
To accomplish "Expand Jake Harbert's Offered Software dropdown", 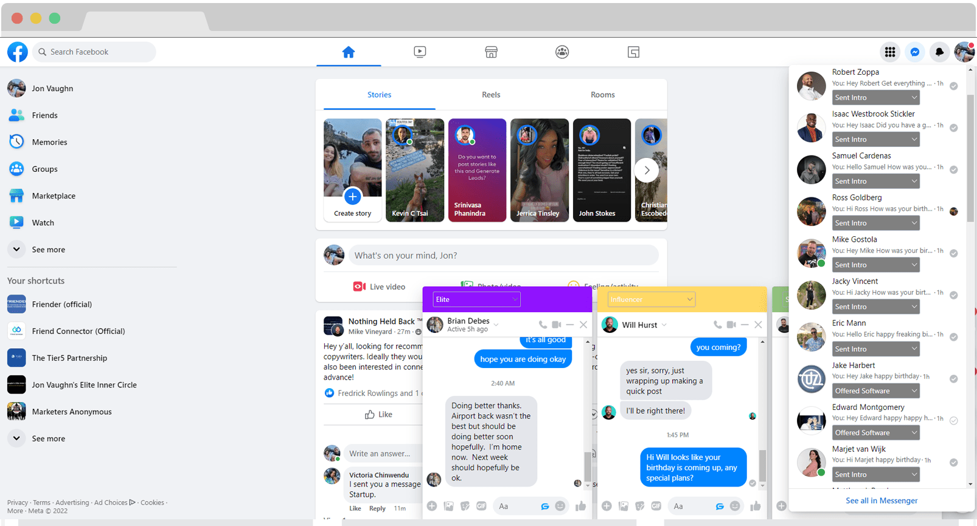I will point(875,391).
